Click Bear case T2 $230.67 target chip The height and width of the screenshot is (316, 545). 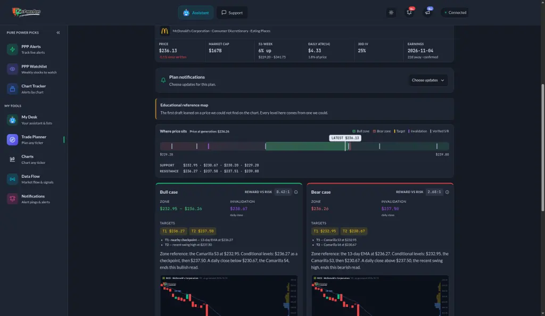(353, 231)
